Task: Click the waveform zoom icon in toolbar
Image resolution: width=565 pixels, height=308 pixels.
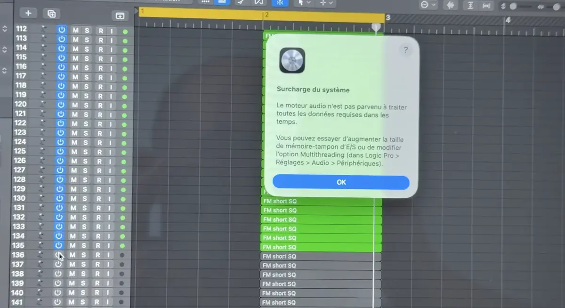Action: [451, 5]
